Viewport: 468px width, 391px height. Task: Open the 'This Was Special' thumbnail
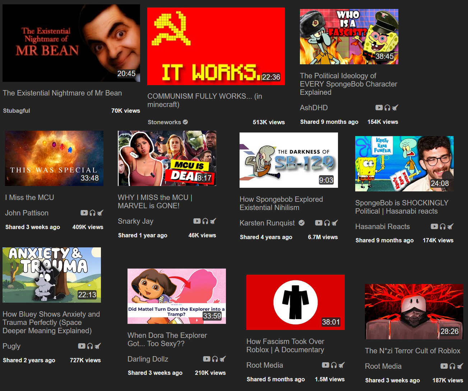pos(54,158)
